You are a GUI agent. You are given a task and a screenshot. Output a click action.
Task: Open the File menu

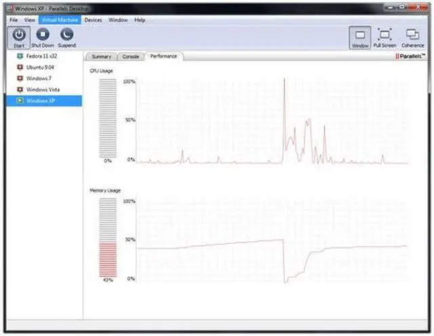tap(14, 20)
